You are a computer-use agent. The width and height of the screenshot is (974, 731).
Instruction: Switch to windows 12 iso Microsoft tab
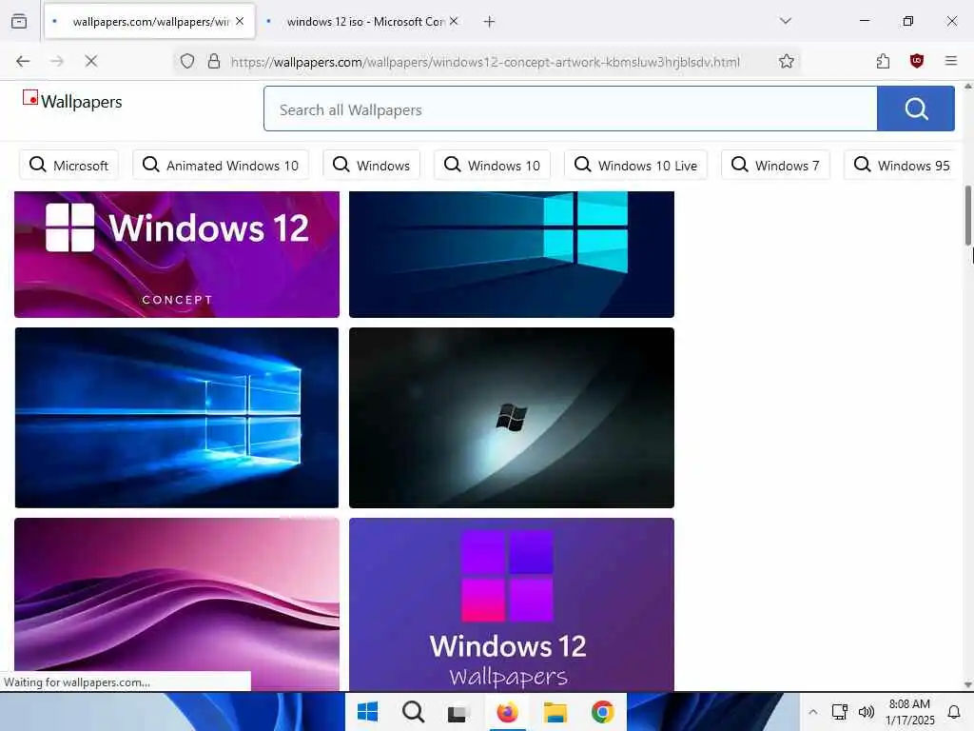[365, 22]
